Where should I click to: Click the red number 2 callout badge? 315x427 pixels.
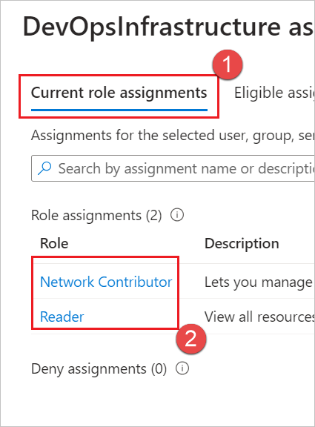point(191,339)
